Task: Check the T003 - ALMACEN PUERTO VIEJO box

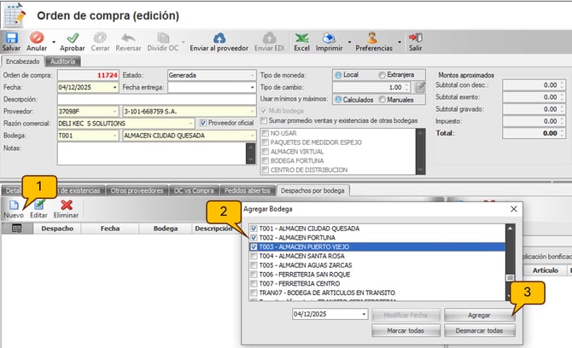Action: point(255,246)
